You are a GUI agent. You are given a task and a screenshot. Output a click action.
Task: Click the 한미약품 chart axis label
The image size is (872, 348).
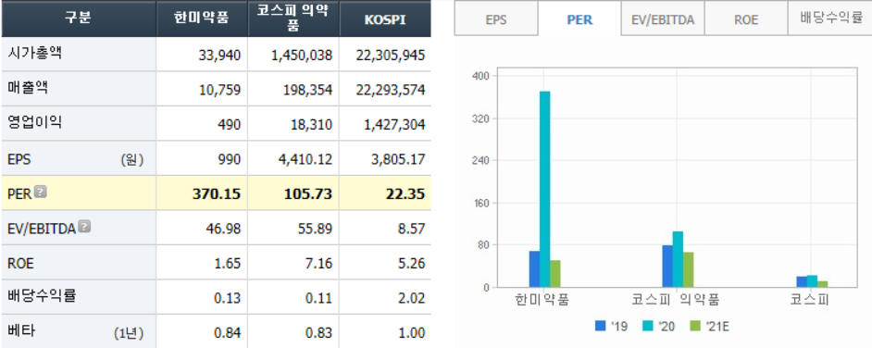(542, 301)
